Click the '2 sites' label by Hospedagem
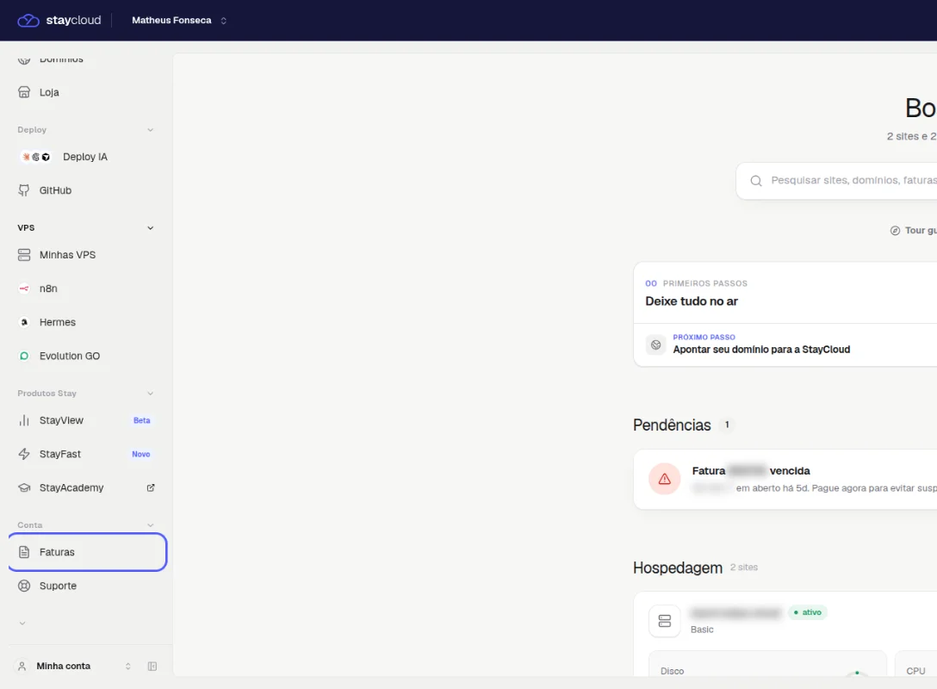 pyautogui.click(x=743, y=567)
